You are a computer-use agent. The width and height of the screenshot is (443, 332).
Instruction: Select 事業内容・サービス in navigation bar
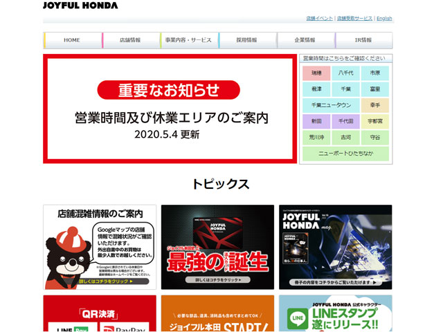(x=189, y=40)
